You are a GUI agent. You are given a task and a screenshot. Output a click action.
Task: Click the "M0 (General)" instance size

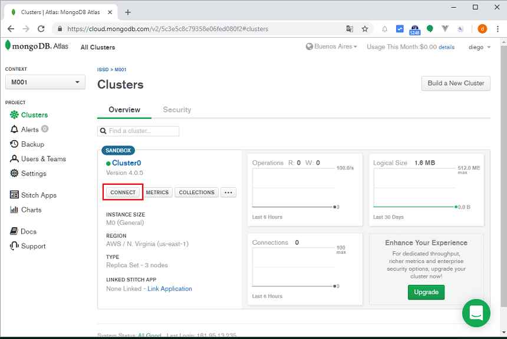click(x=125, y=223)
